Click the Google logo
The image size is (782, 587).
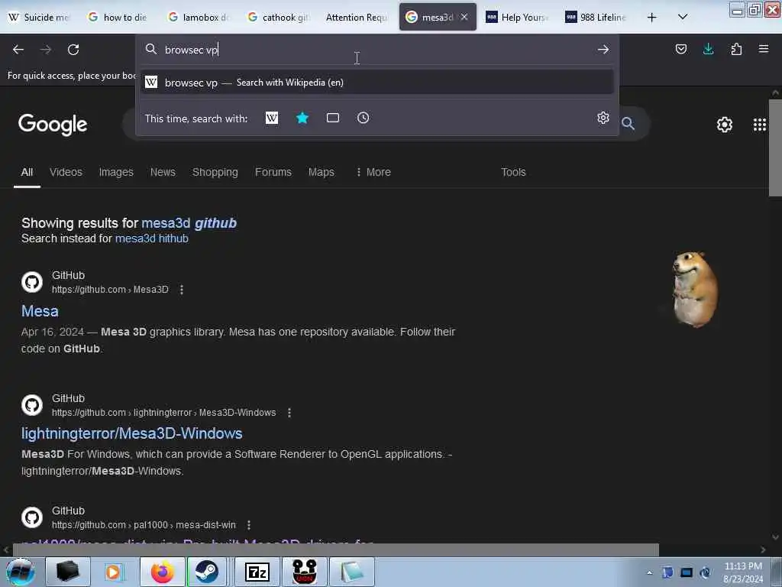coord(53,125)
